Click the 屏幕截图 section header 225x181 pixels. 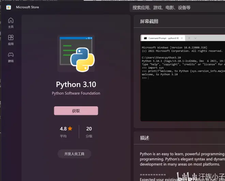point(149,22)
